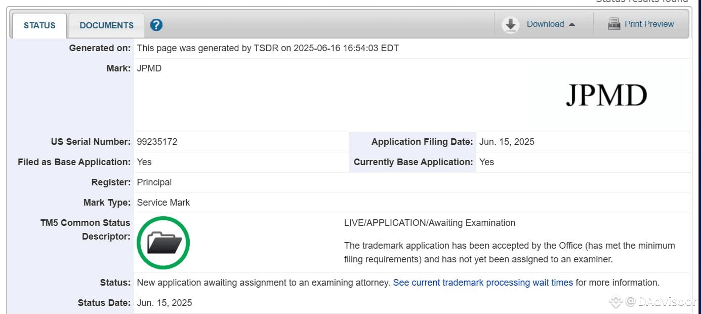
Task: Click the Register value Principal
Action: pyautogui.click(x=154, y=182)
